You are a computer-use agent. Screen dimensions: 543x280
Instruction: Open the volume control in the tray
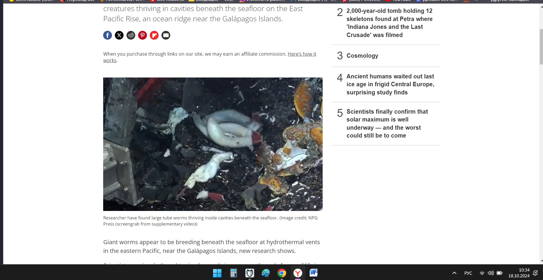[x=491, y=273]
